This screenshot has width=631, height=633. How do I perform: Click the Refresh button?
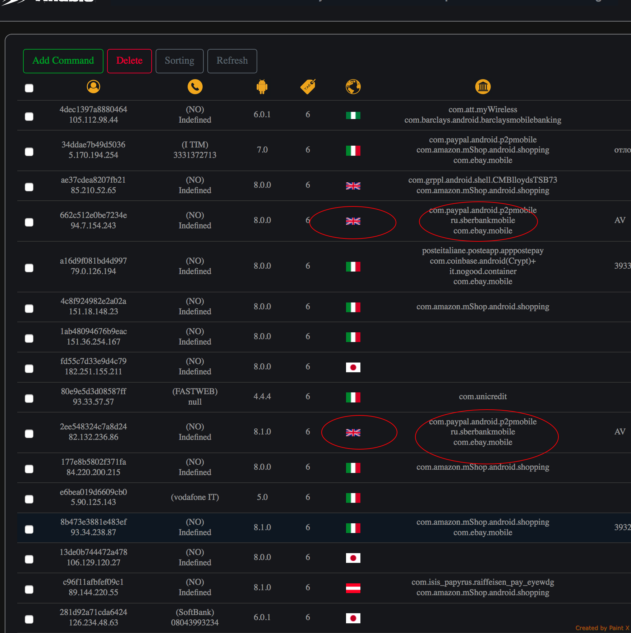232,61
